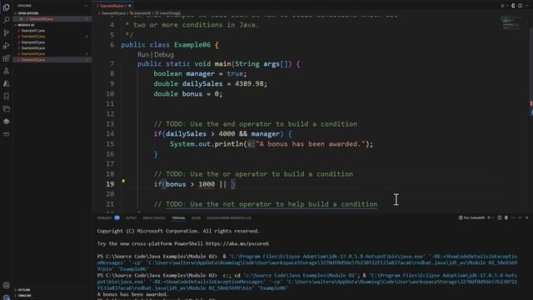Open the Run and Debug view
The width and height of the screenshot is (533, 300).
(x=6, y=46)
